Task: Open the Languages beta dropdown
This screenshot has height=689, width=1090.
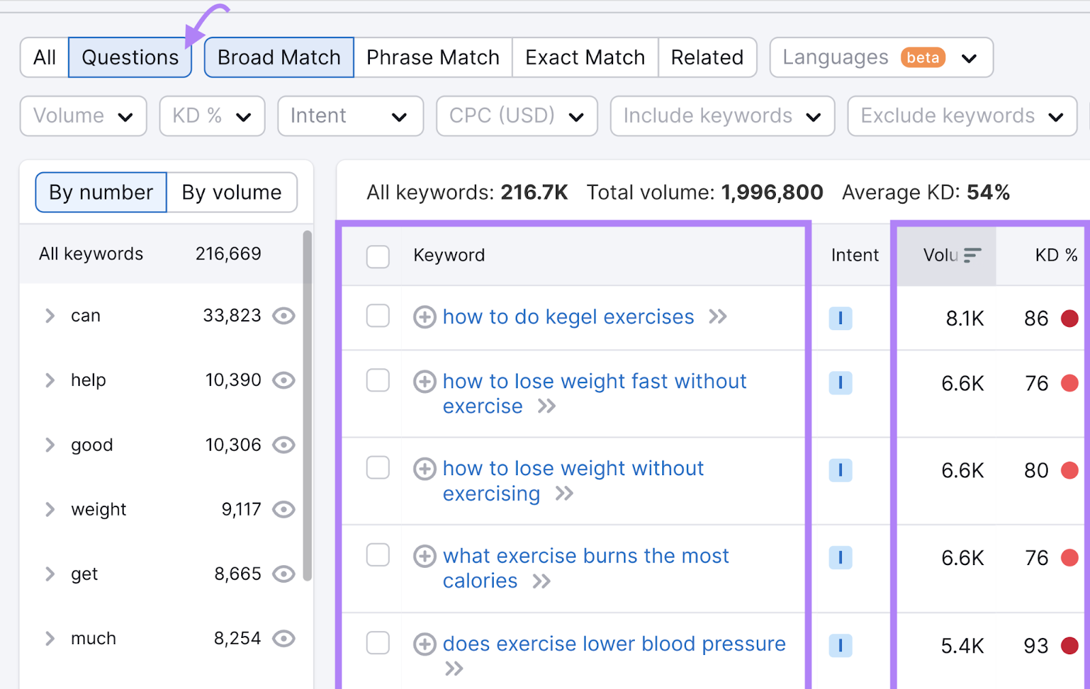Action: 880,57
